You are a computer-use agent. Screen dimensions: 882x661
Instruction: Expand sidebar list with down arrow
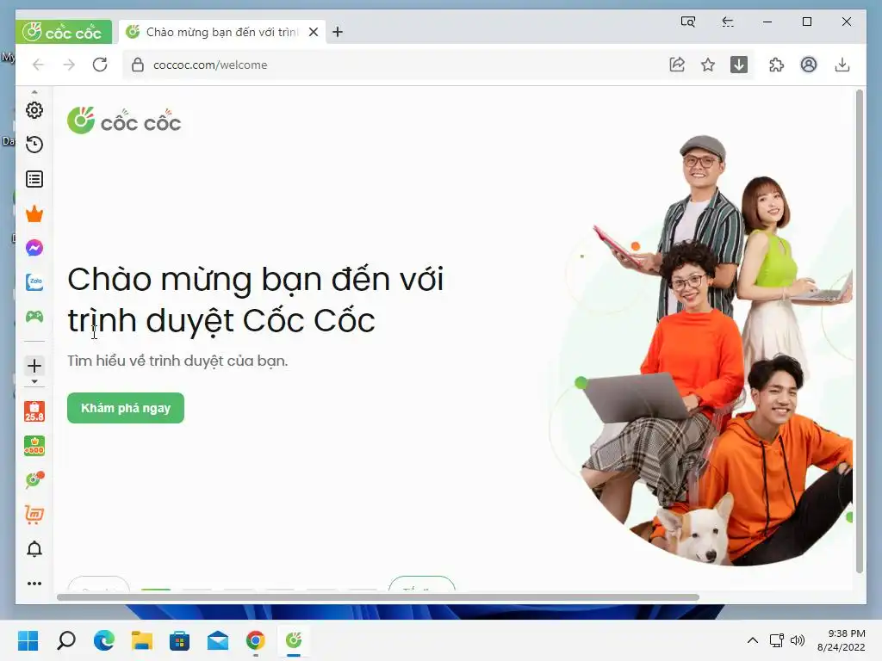coord(34,381)
